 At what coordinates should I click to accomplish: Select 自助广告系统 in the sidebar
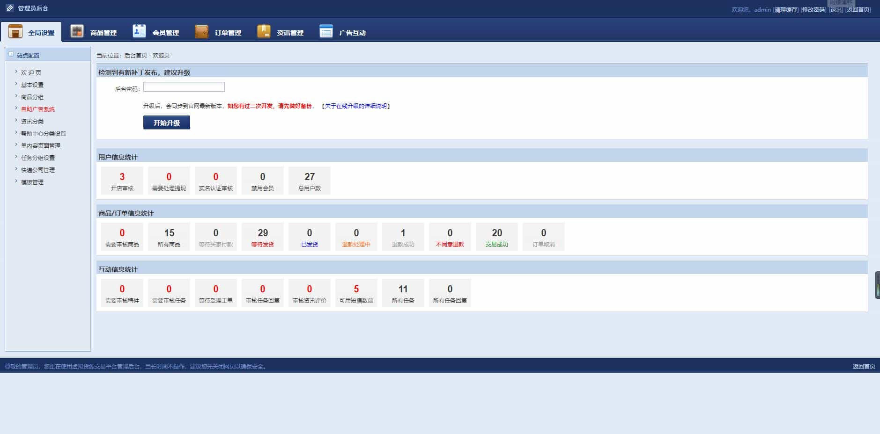click(38, 109)
